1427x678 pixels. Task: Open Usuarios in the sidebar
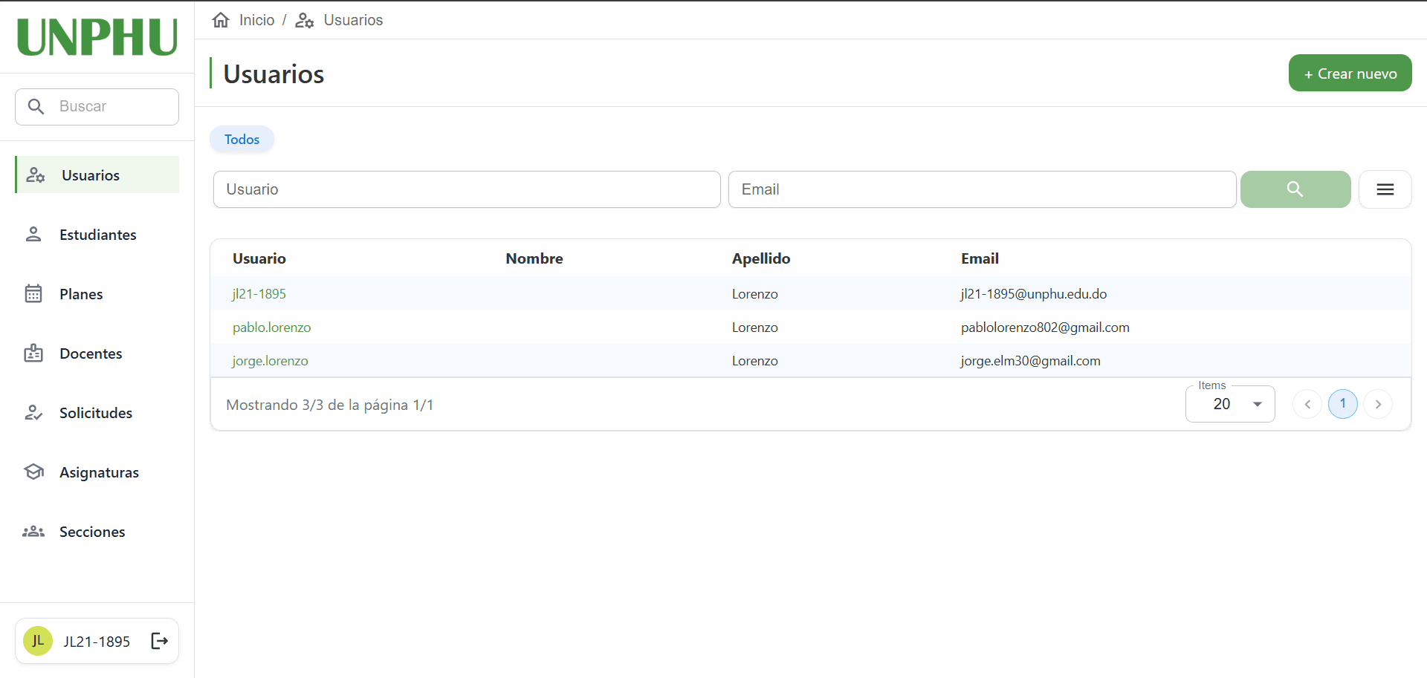tap(97, 175)
